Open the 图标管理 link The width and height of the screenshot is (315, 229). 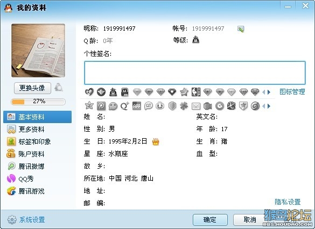coord(292,92)
